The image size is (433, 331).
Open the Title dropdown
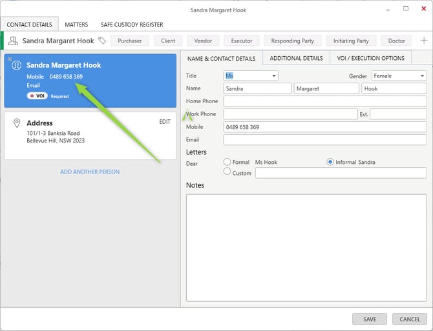[x=274, y=76]
